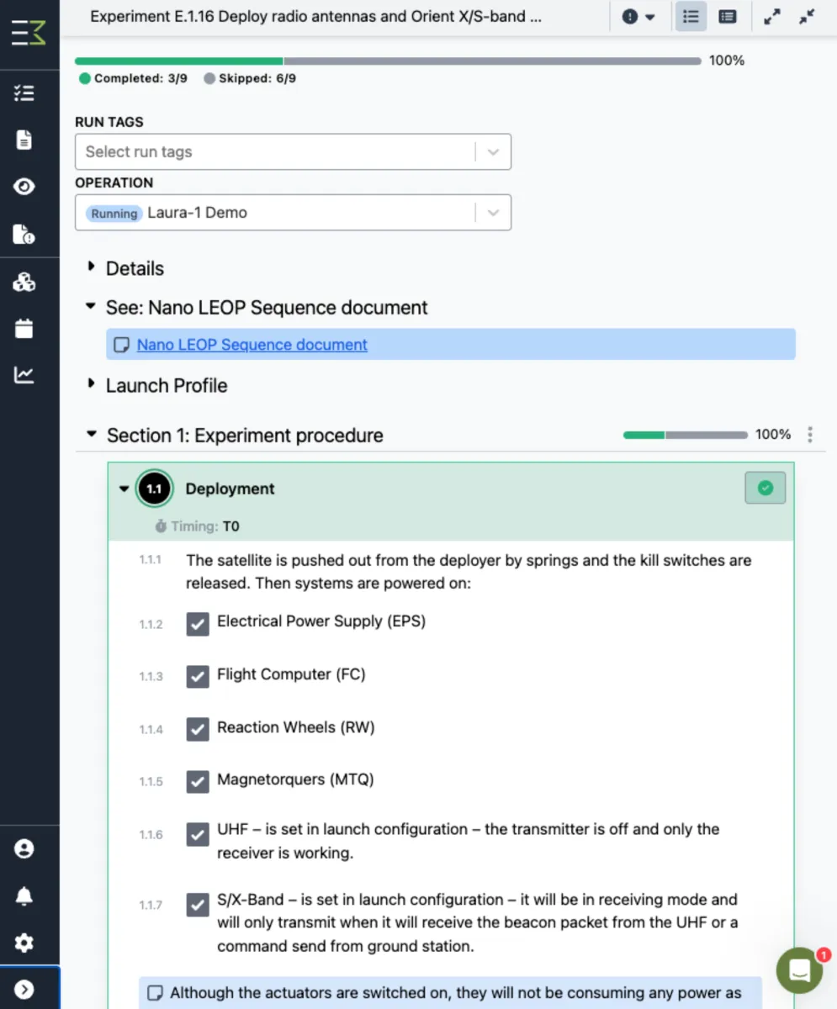This screenshot has width=837, height=1009.
Task: Open the run tags dropdown arrow
Action: pyautogui.click(x=494, y=152)
